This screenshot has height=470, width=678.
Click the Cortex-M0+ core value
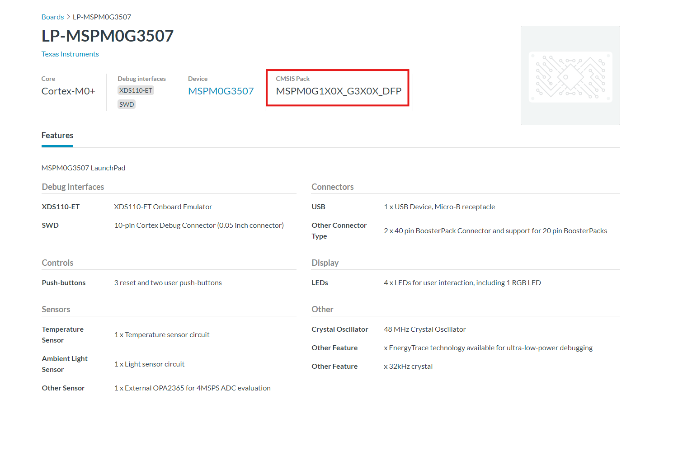click(68, 91)
